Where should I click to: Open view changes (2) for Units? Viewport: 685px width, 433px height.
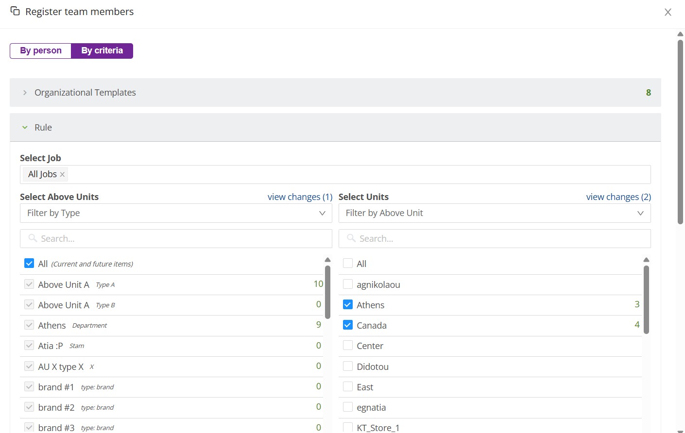(x=618, y=197)
